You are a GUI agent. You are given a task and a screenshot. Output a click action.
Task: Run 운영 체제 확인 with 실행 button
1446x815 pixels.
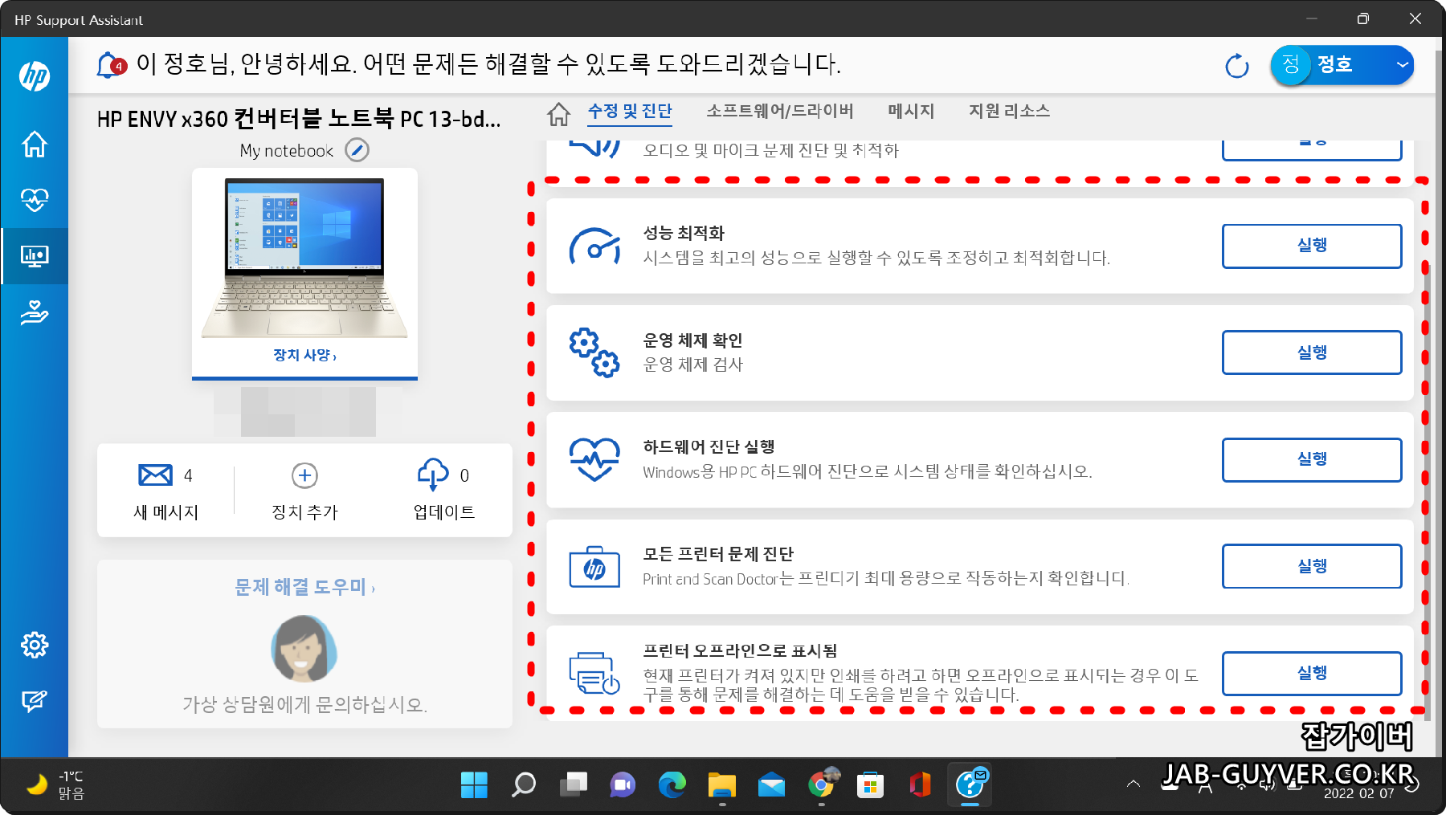tap(1312, 352)
